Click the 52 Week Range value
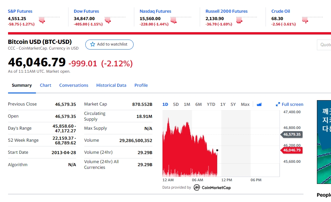This screenshot has height=202, width=331. click(x=64, y=140)
